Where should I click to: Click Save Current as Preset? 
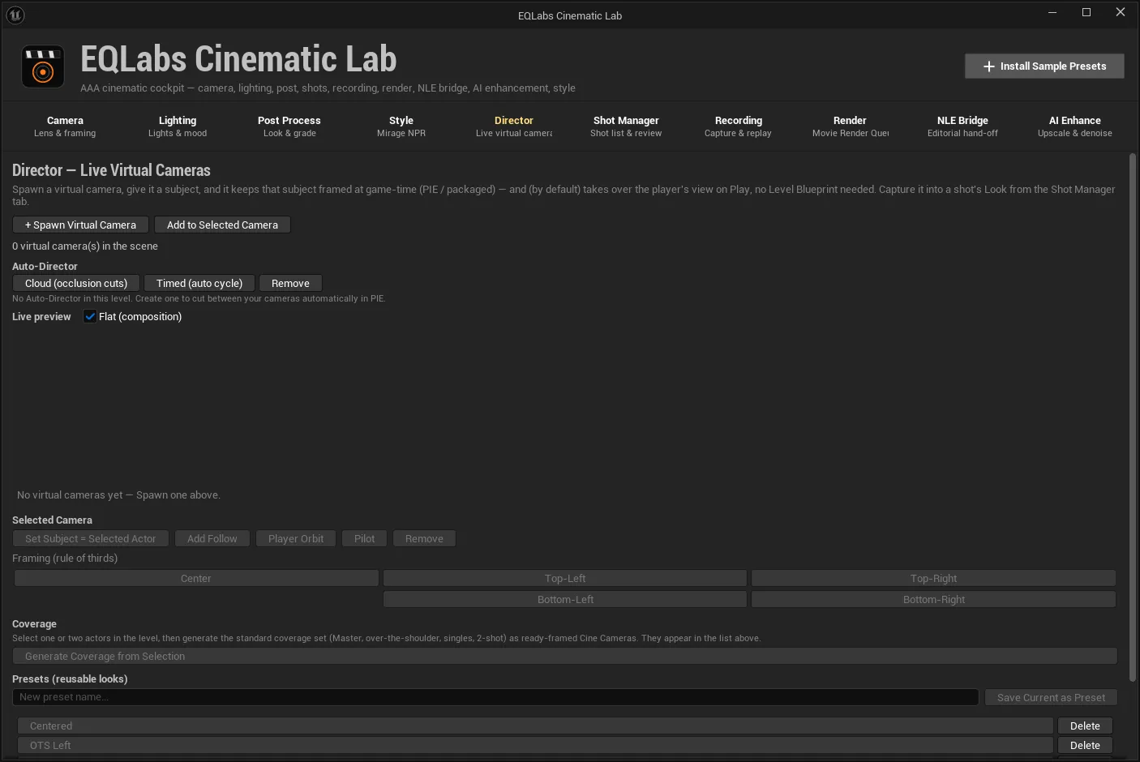click(x=1051, y=697)
